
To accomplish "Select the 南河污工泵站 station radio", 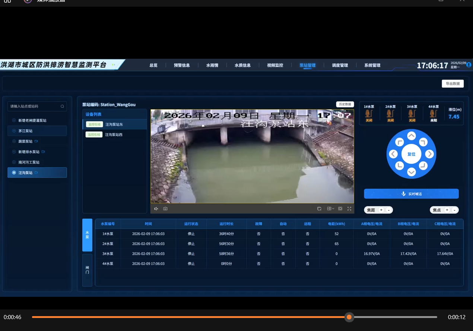I will point(14,162).
